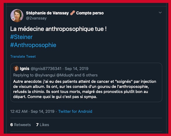
Task: Open the #Steiner hashtag
Action: (21, 37)
